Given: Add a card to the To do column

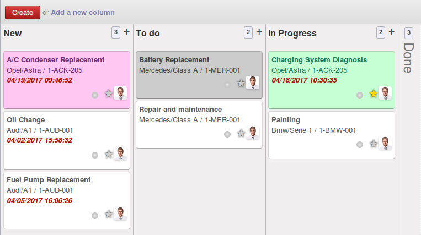Looking at the screenshot, I should pos(259,32).
